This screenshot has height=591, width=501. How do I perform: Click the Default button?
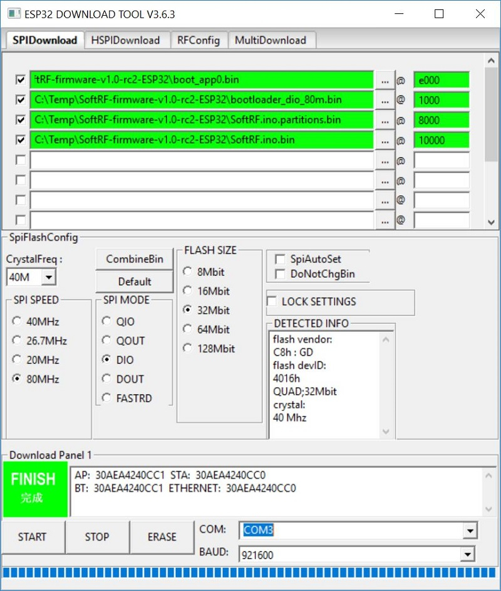point(135,282)
